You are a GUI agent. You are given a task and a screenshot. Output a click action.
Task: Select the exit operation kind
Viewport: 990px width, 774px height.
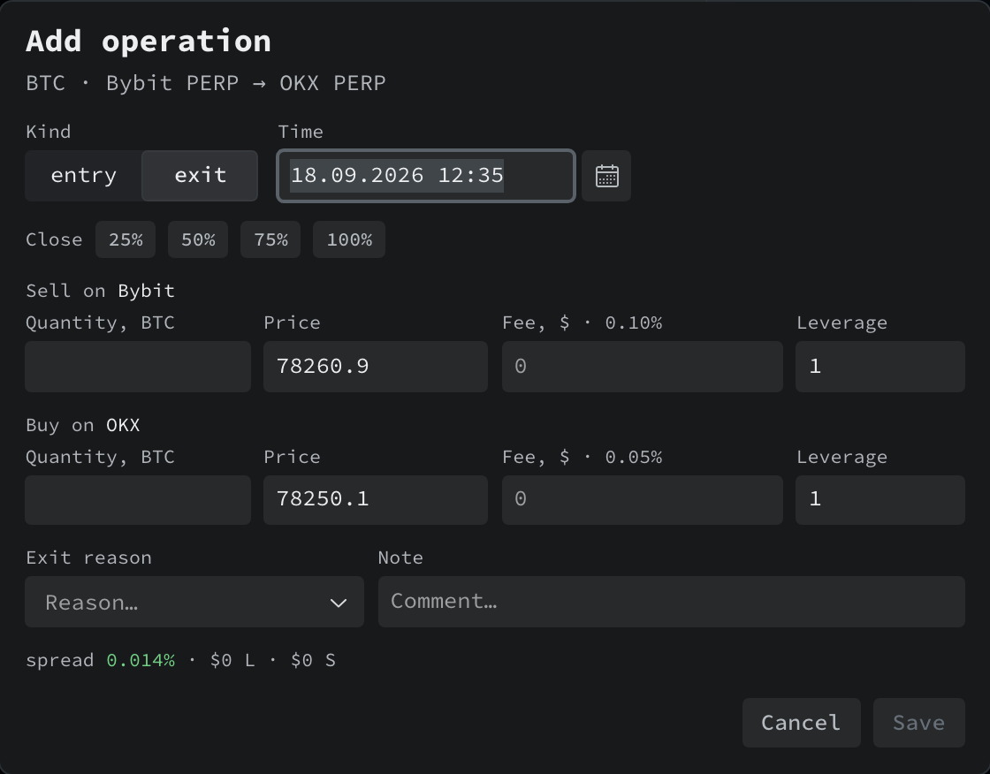coord(200,176)
